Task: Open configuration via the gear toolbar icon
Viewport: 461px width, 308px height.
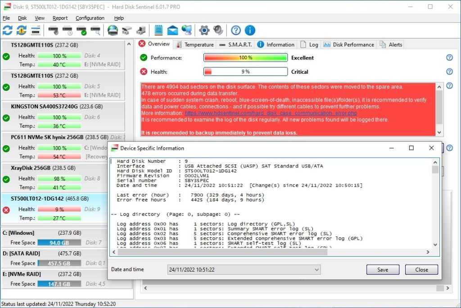Action: tap(204, 30)
